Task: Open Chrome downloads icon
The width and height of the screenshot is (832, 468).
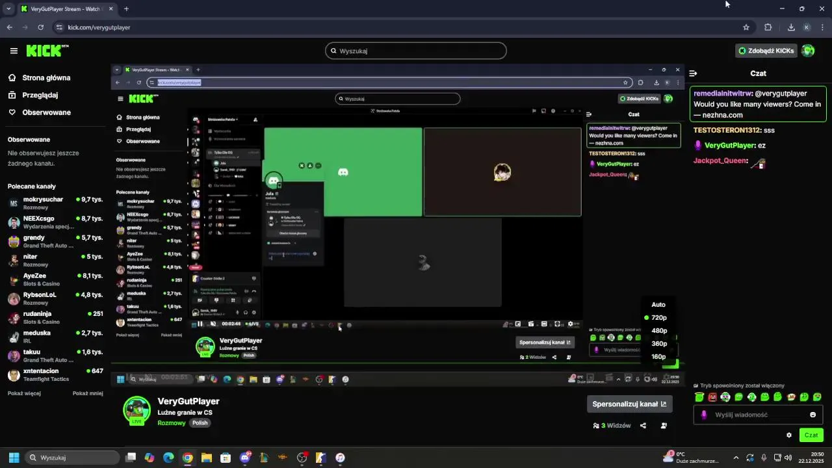Action: (791, 27)
